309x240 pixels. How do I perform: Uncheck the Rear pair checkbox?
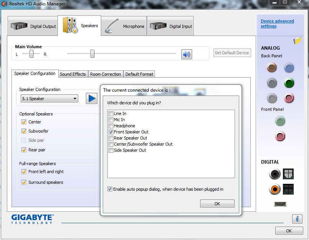click(24, 150)
